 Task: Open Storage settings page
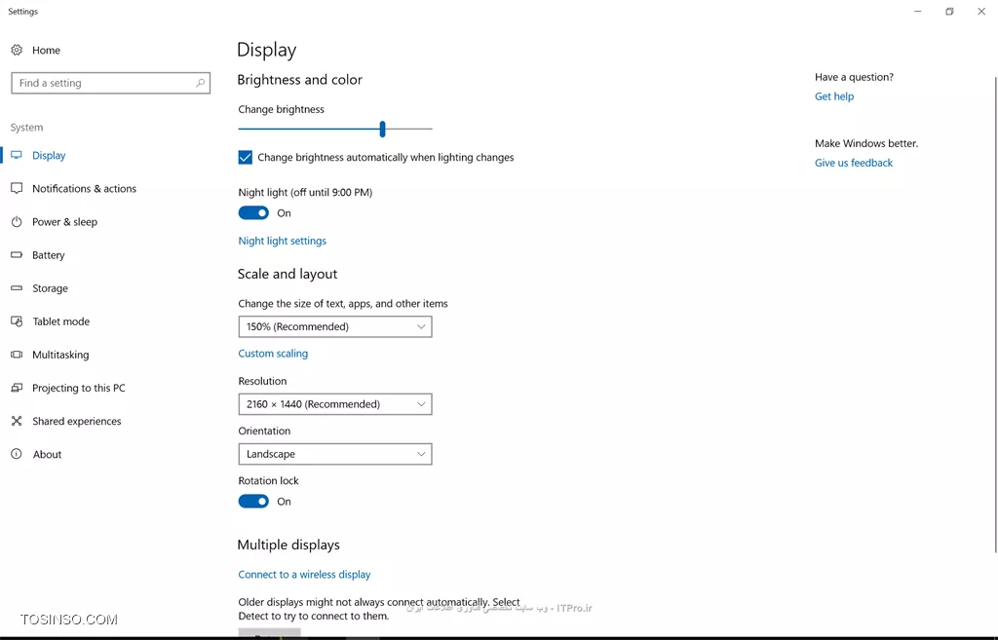coord(50,288)
